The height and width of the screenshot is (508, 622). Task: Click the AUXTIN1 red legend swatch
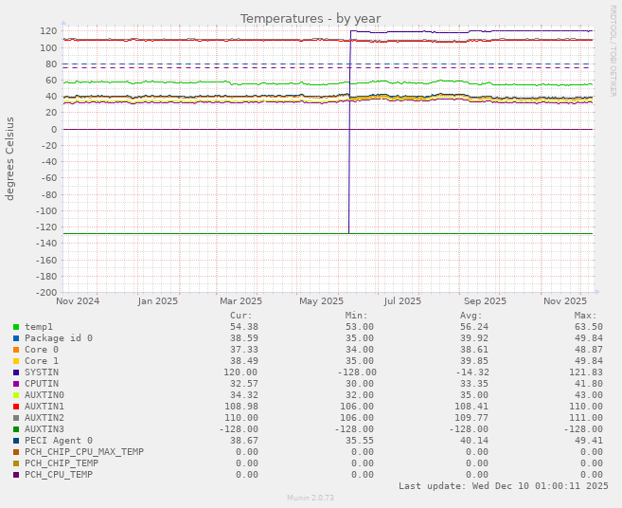[16, 407]
